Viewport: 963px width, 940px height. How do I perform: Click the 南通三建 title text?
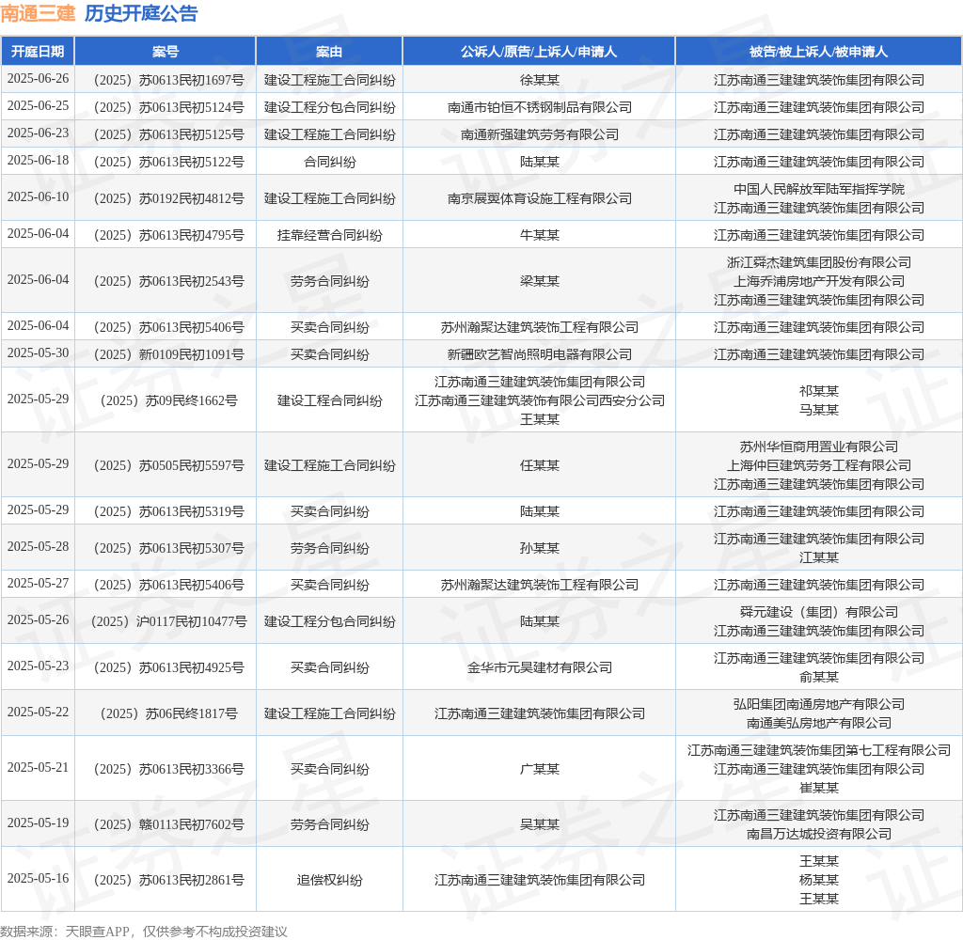[x=38, y=13]
